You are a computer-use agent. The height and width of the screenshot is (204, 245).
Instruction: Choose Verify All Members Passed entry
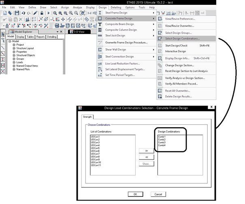(186, 84)
